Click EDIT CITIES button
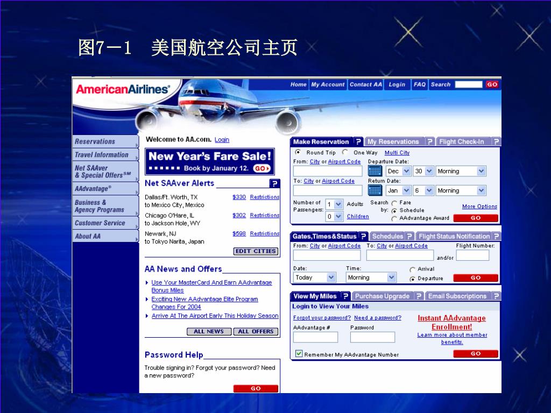This screenshot has width=551, height=413. point(256,251)
